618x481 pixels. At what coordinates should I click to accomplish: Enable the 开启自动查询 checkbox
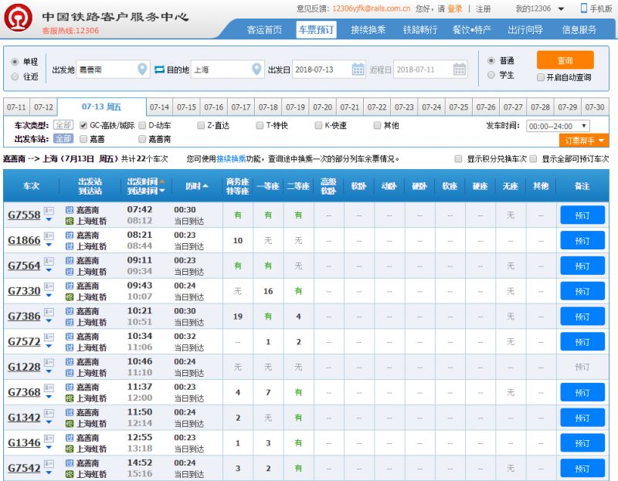[541, 77]
